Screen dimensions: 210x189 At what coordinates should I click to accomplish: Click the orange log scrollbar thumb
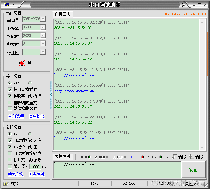pyautogui.click(x=207, y=54)
